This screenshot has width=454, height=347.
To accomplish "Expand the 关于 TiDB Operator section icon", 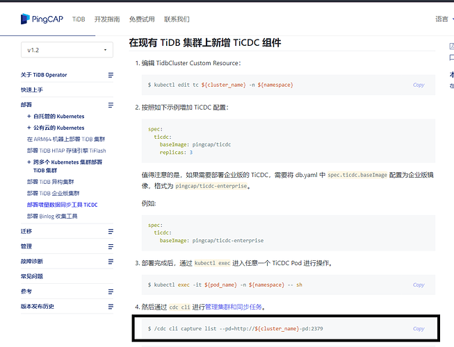I will [x=111, y=75].
